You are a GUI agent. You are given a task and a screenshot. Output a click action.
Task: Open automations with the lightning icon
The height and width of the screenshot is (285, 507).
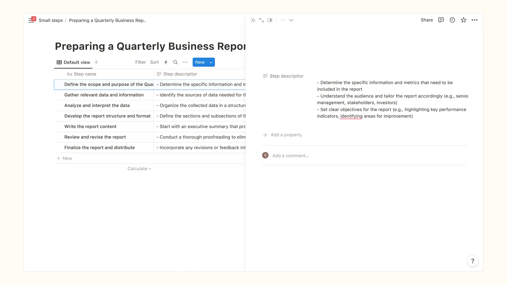[x=166, y=62]
